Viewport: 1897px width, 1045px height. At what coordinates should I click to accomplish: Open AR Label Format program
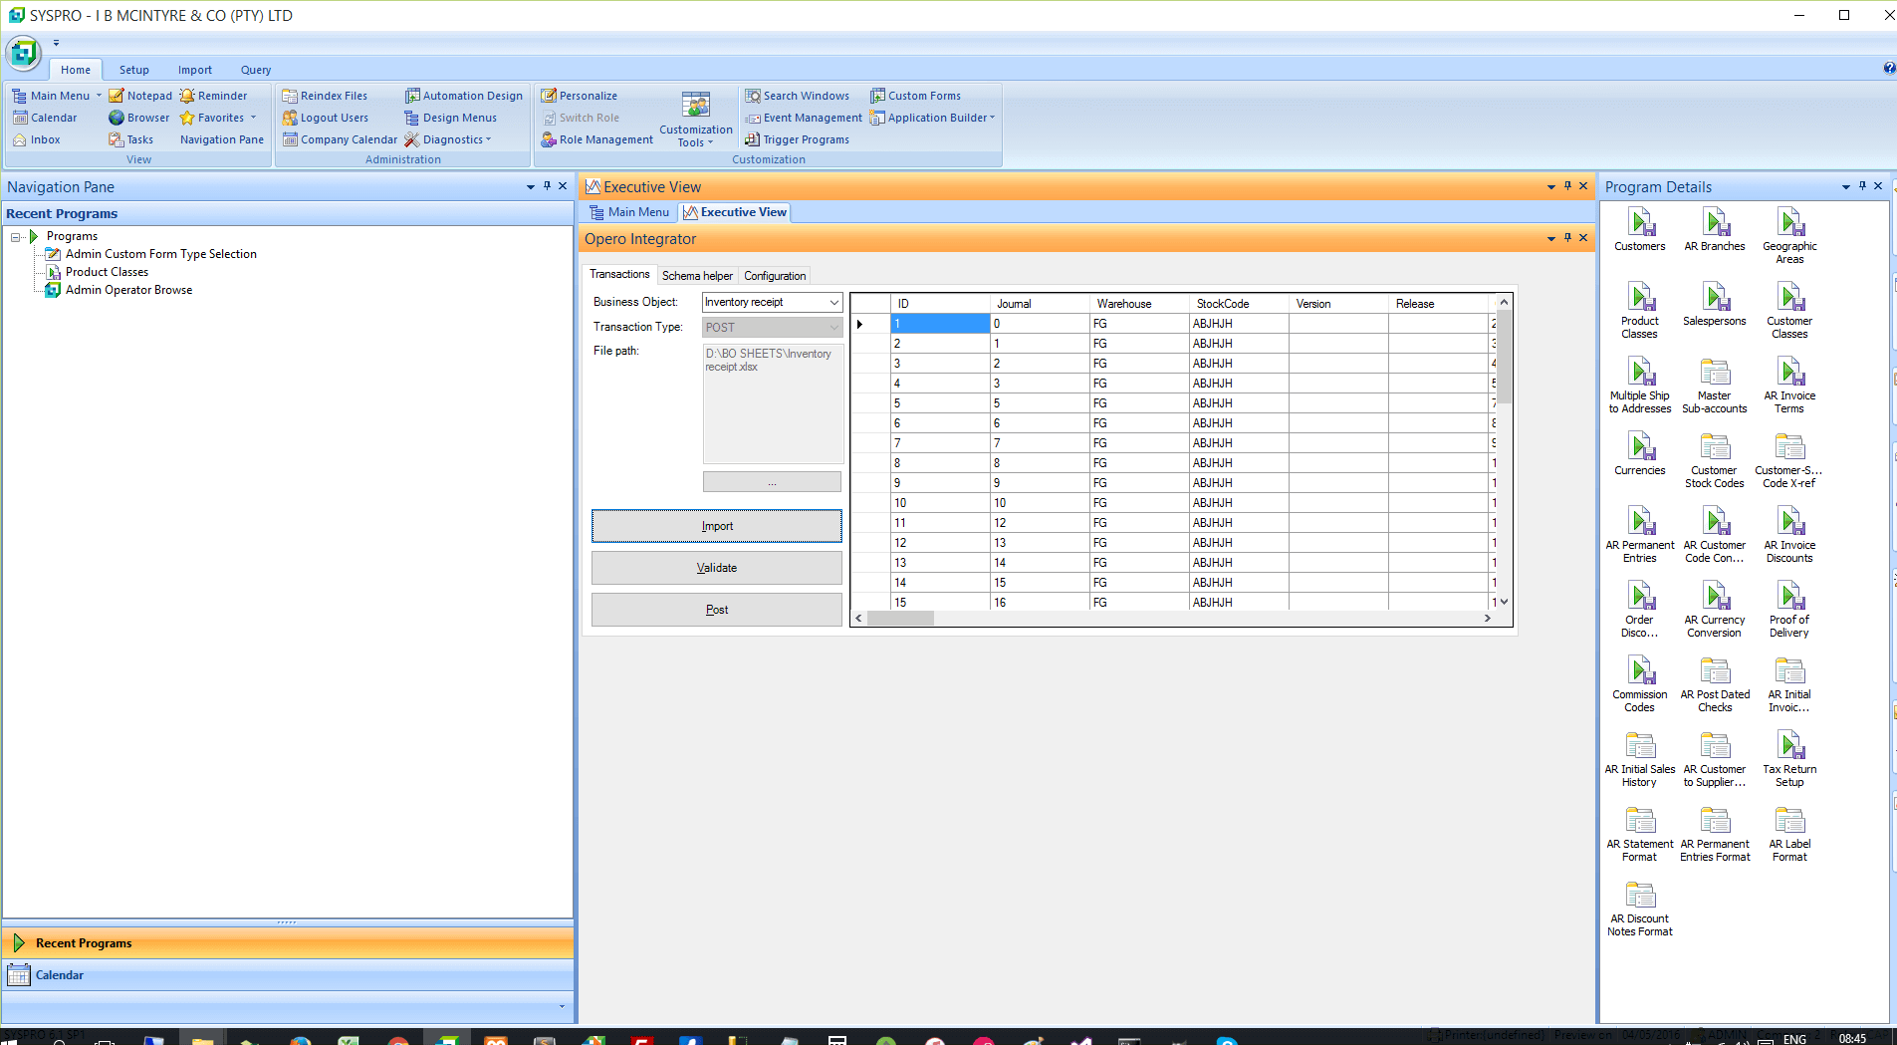[x=1789, y=833]
